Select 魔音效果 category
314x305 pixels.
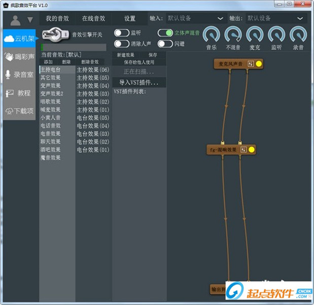tap(57, 158)
